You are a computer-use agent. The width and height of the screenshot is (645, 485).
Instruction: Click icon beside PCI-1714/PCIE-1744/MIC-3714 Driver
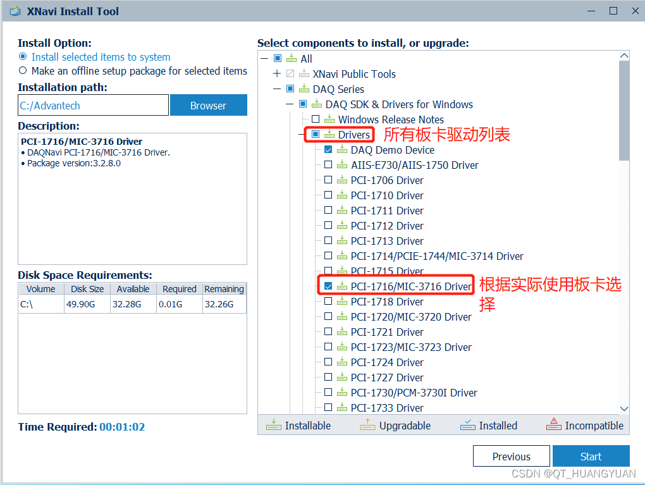point(342,256)
